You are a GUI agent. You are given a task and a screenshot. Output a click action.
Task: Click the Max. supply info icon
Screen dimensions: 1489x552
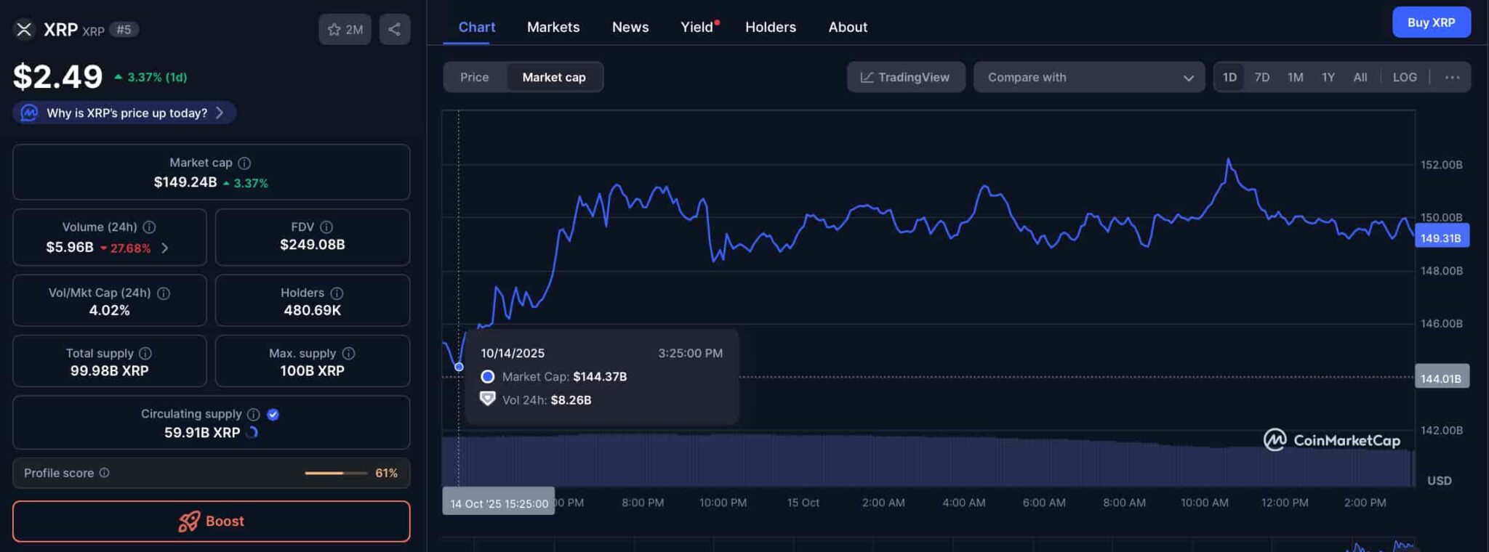click(348, 354)
